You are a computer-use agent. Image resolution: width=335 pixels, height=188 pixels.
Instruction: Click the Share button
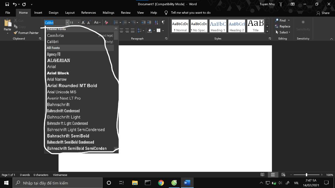click(x=323, y=13)
